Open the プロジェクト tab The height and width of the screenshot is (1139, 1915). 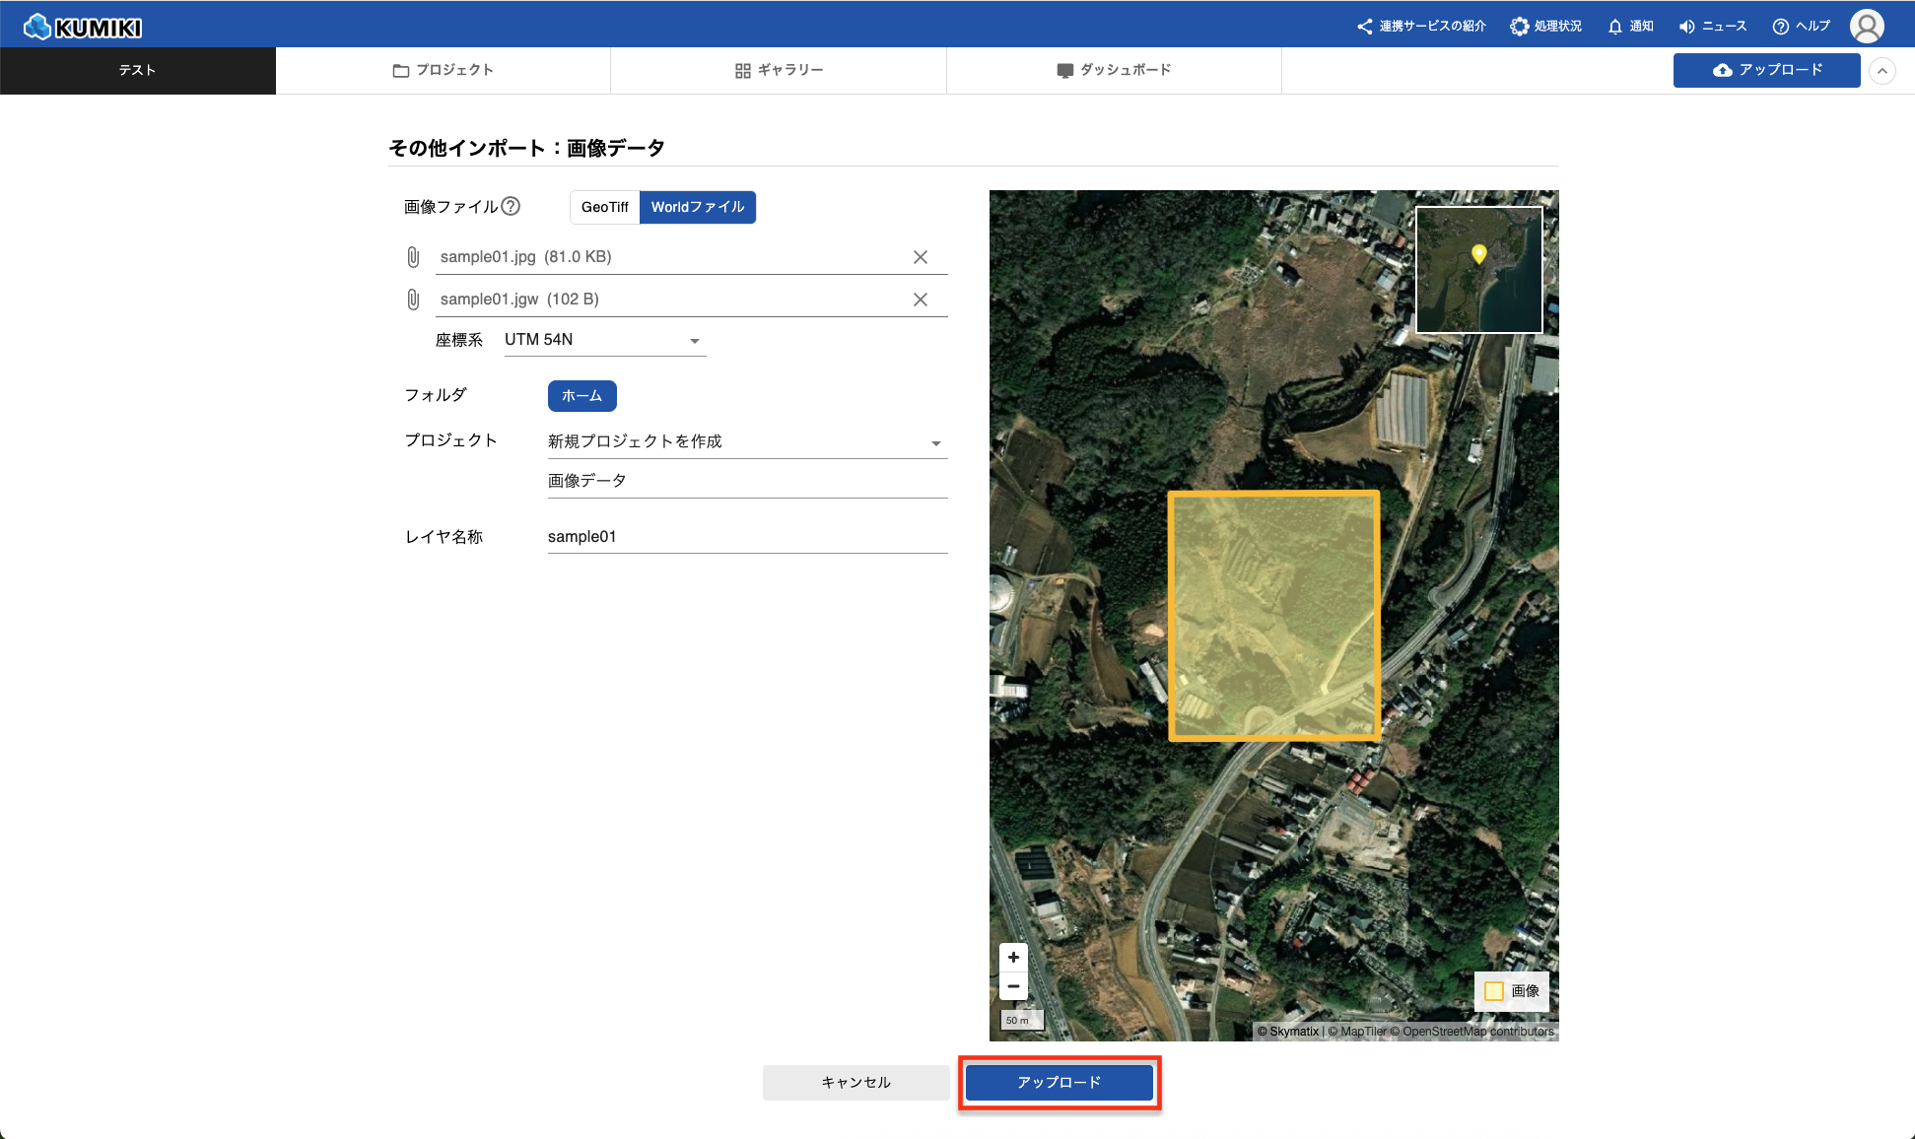[443, 70]
